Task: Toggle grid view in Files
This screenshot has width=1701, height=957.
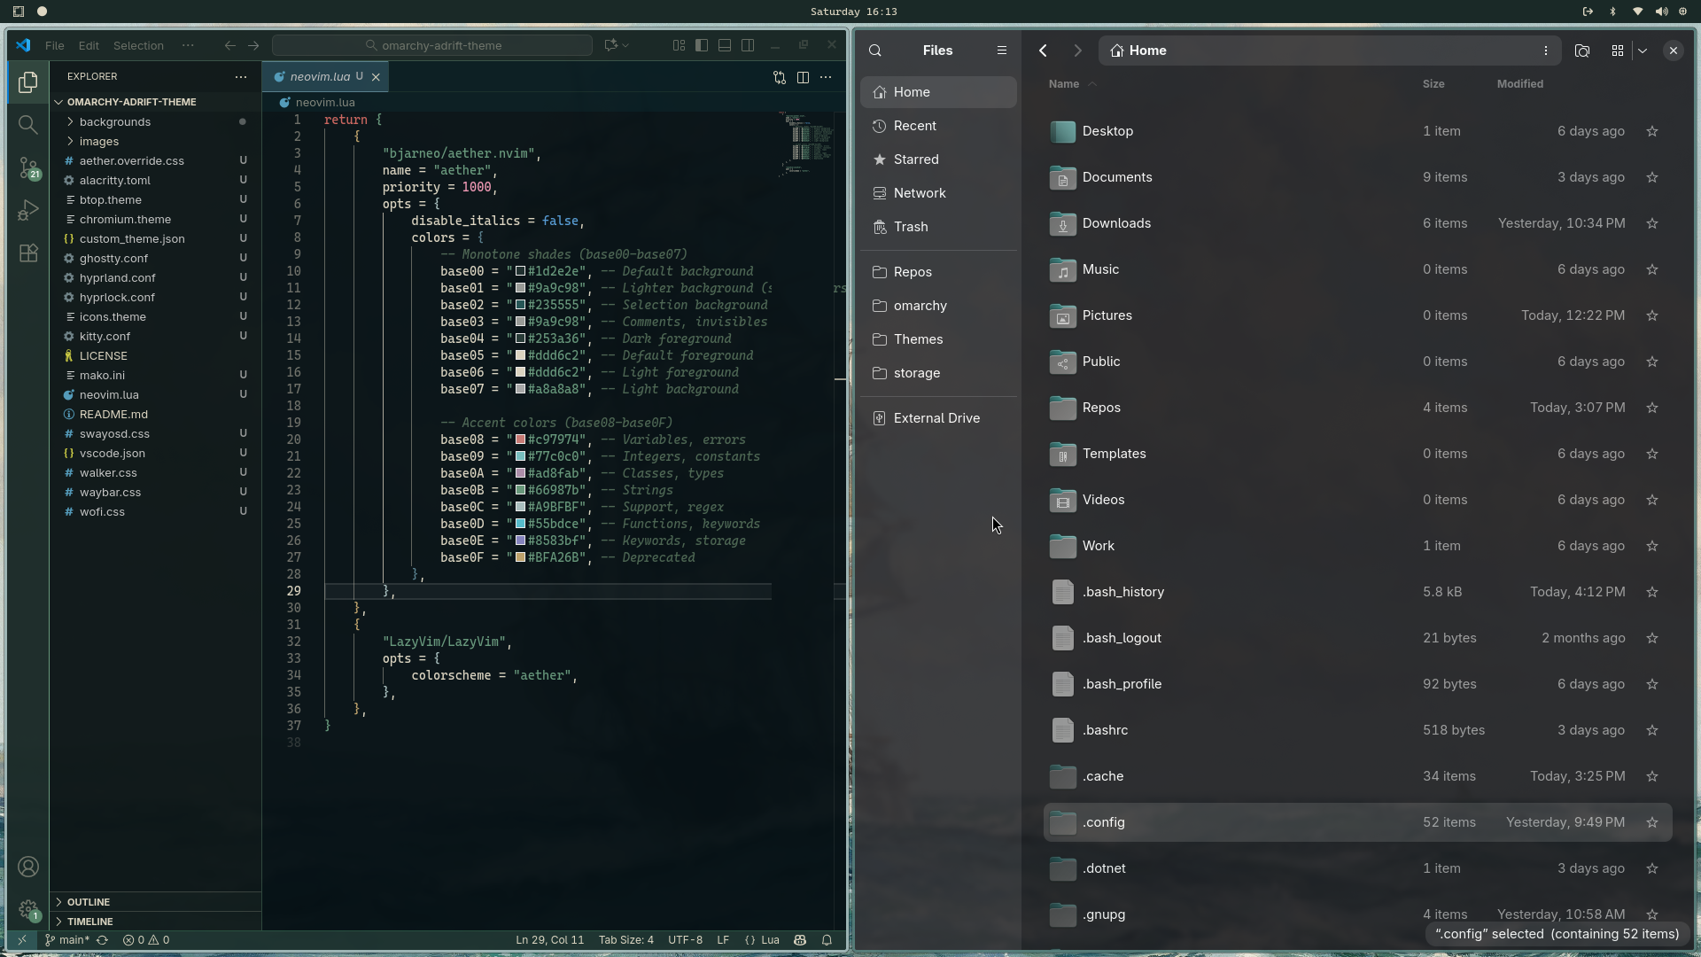Action: 1618,51
